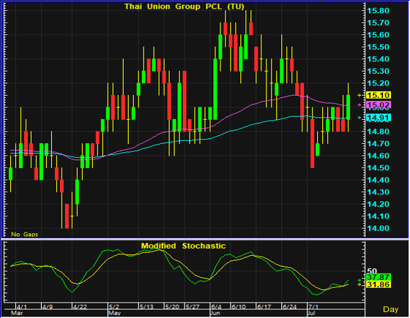
Task: Click the magenta 15.02 moving average label
Action: coord(379,105)
